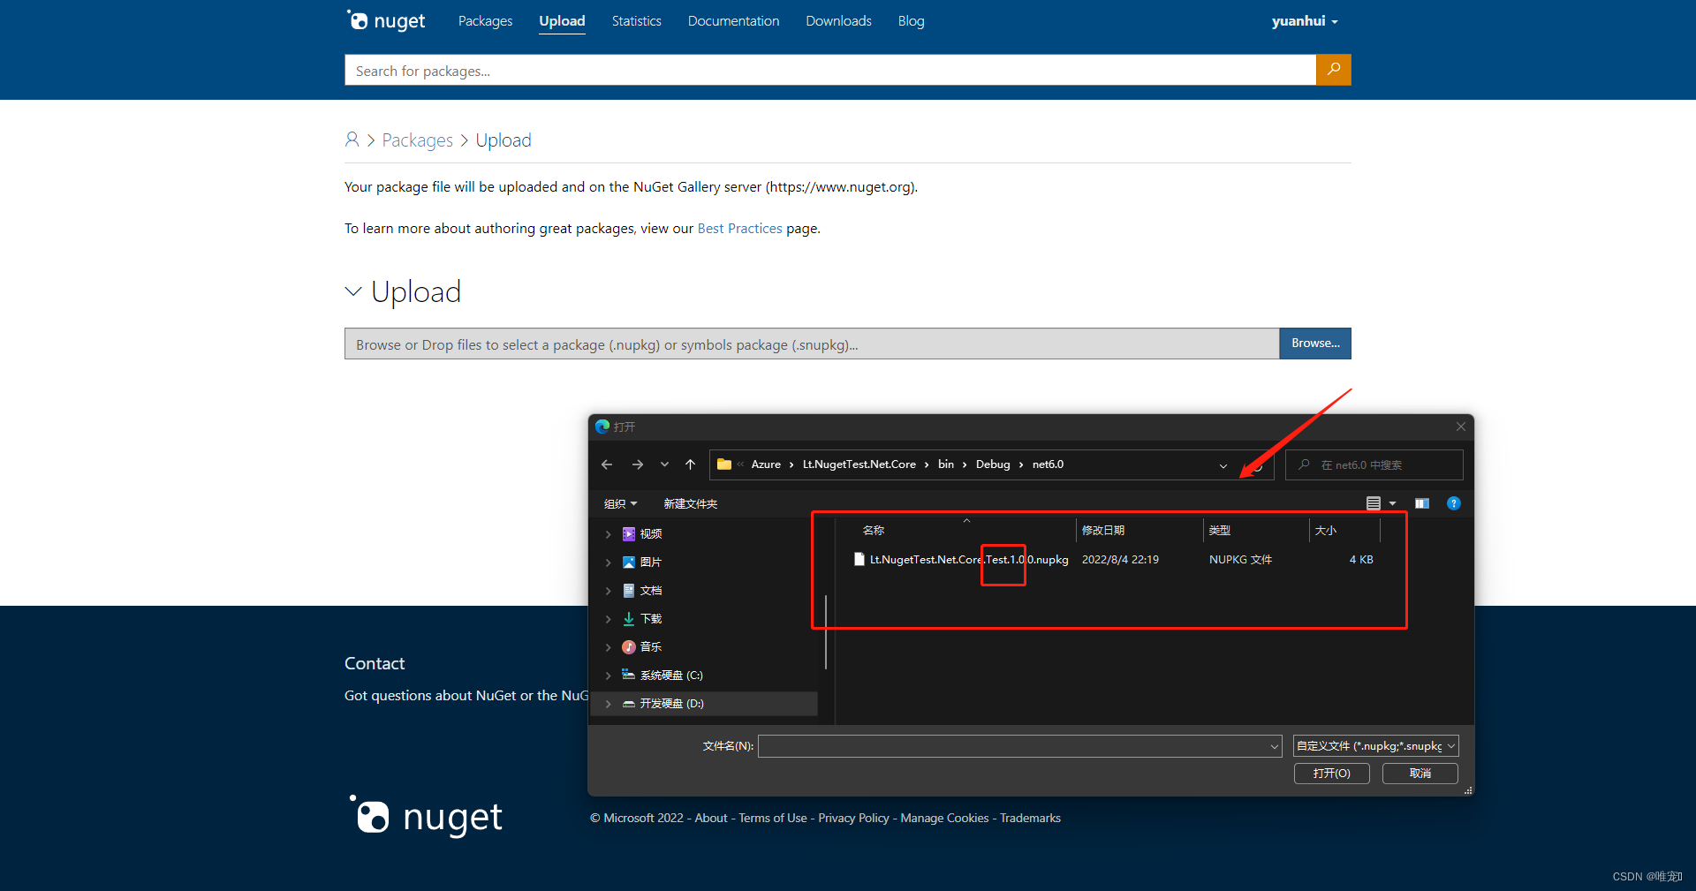Image resolution: width=1696 pixels, height=891 pixels.
Task: Open the Blog nav tab
Action: point(911,20)
